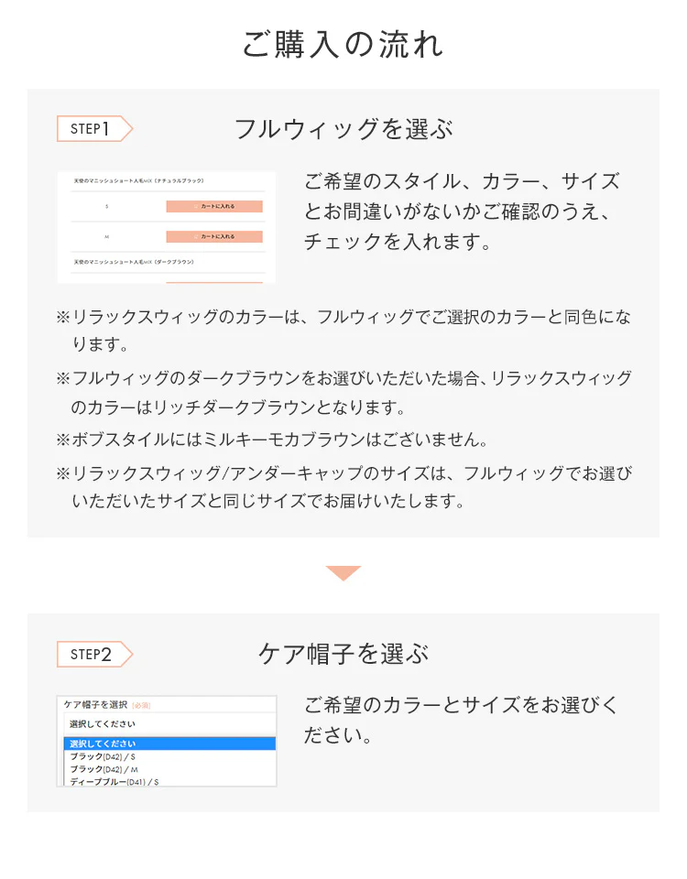Add size S wig to cart
The image size is (687, 879).
pyautogui.click(x=214, y=207)
